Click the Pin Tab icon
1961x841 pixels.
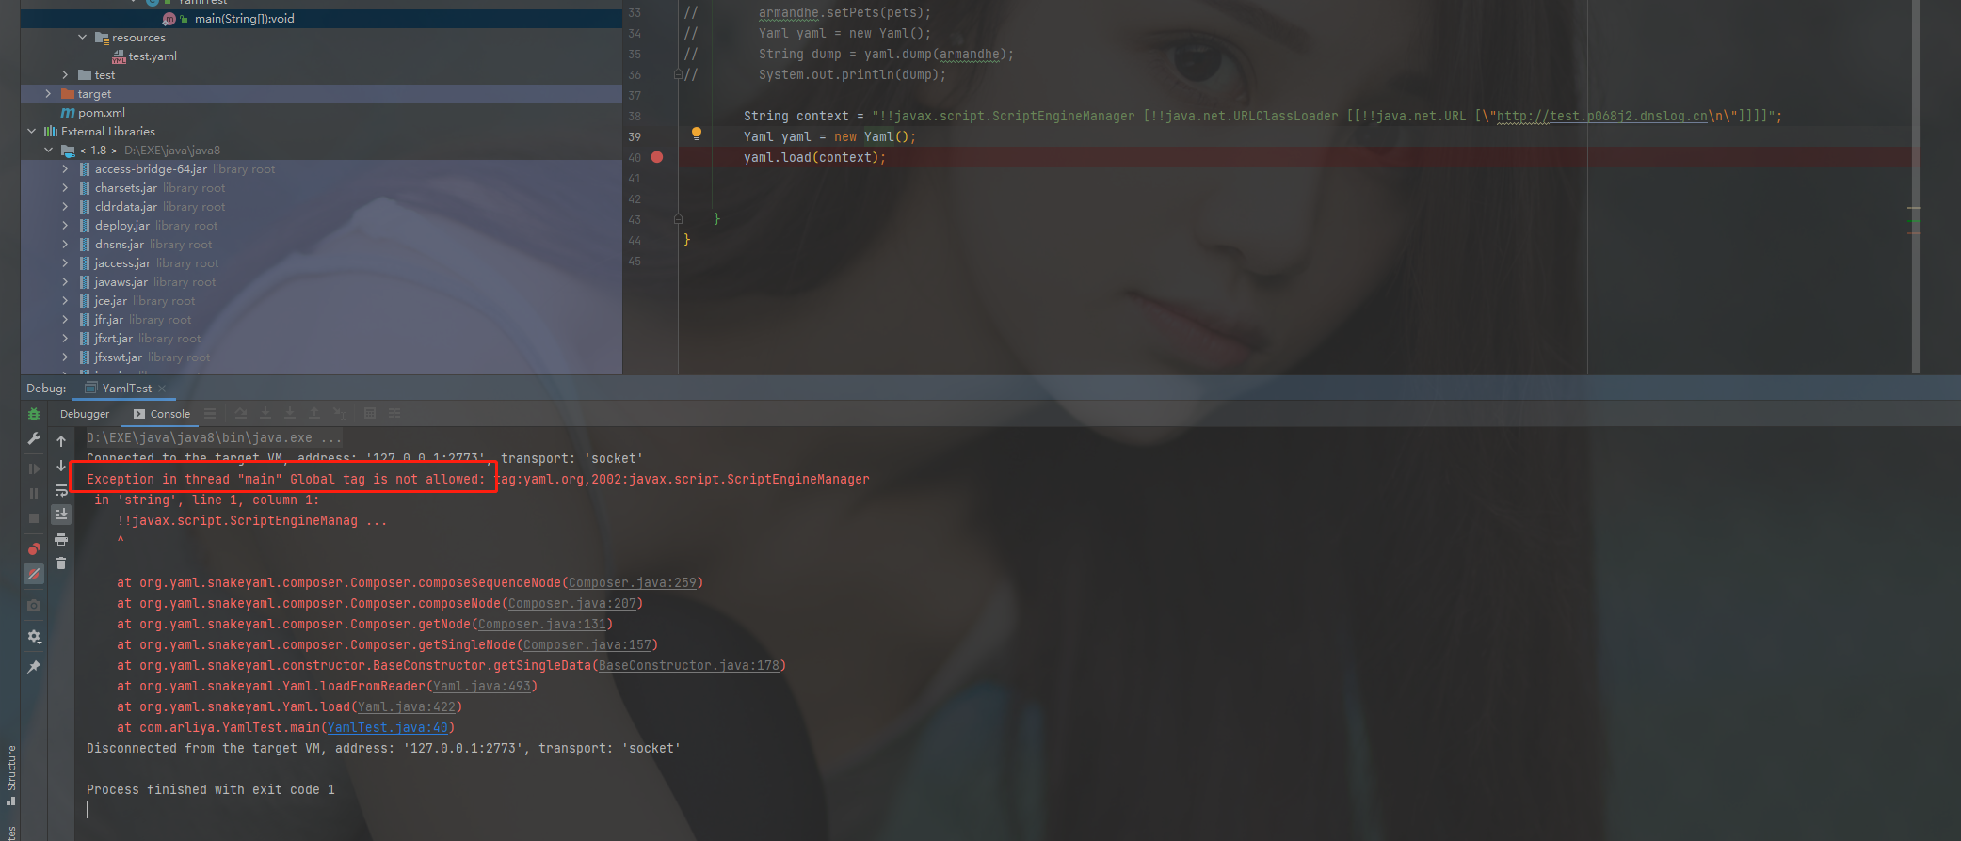coord(34,667)
